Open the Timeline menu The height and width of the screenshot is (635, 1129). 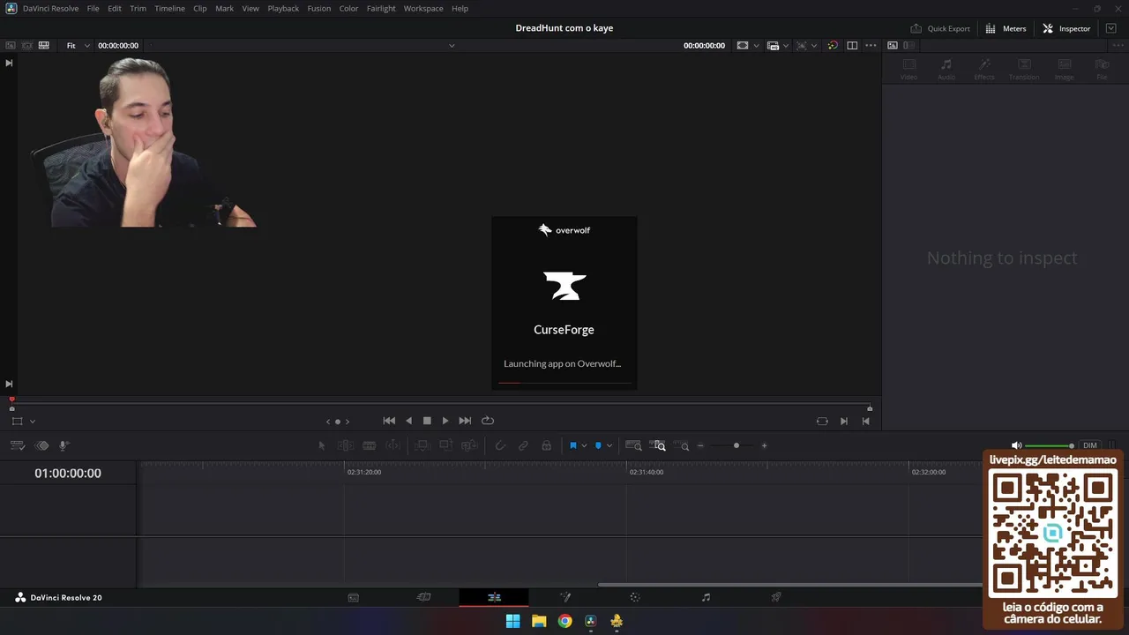point(169,8)
